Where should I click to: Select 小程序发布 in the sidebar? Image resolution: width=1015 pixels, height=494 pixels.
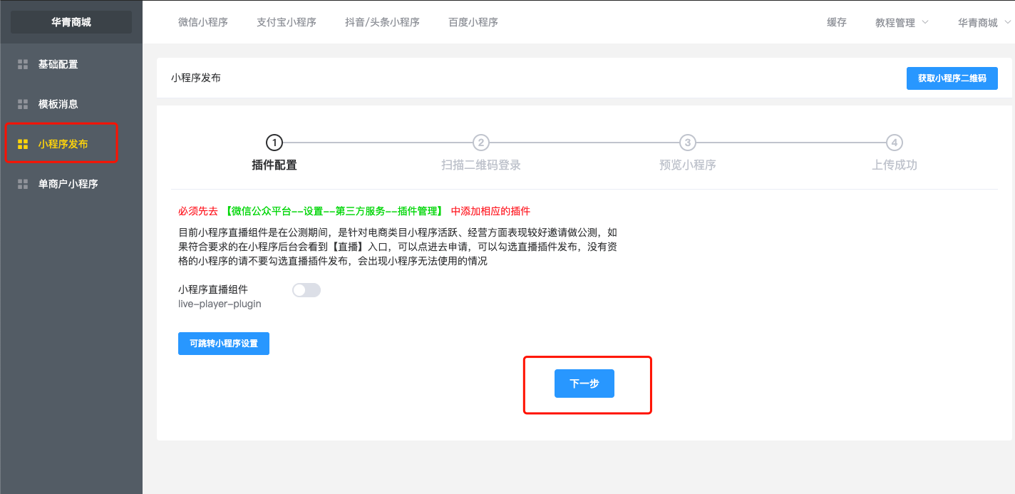(71, 144)
